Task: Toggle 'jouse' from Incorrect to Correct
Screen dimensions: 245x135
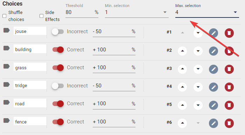Action: pyautogui.click(x=58, y=32)
